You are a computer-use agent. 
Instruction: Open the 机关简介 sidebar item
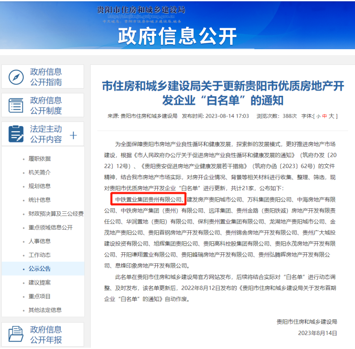pyautogui.click(x=39, y=172)
